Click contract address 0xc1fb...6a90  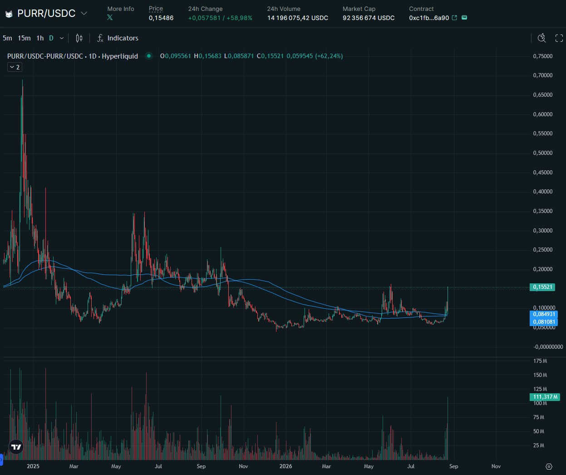(429, 18)
